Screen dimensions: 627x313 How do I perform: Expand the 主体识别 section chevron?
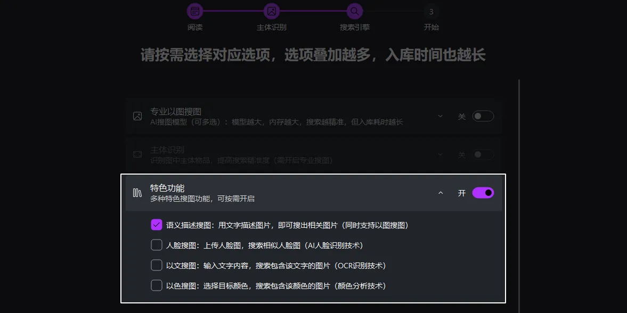441,154
